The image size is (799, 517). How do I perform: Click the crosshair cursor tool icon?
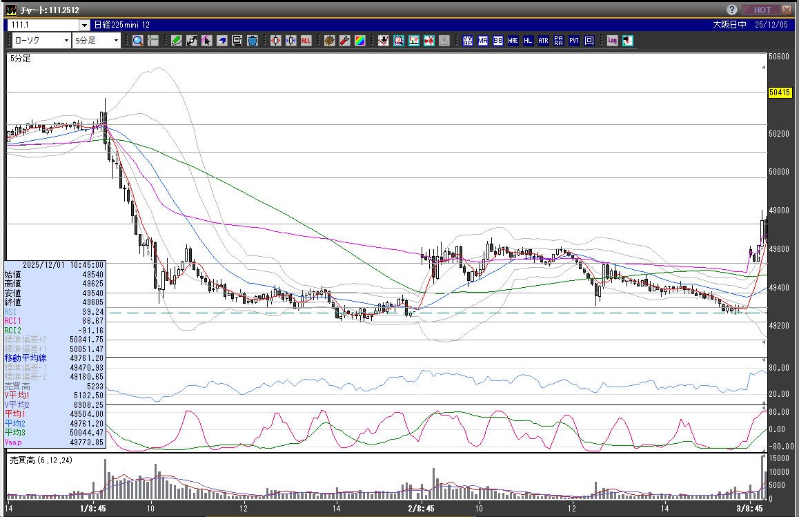[152, 41]
